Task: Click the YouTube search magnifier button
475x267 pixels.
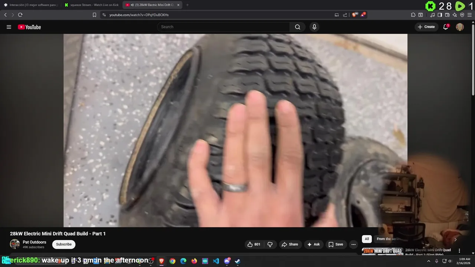Action: click(298, 27)
